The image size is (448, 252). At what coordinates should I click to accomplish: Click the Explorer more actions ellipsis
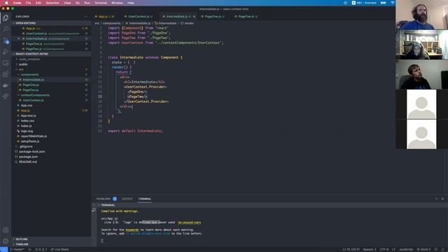[85, 17]
